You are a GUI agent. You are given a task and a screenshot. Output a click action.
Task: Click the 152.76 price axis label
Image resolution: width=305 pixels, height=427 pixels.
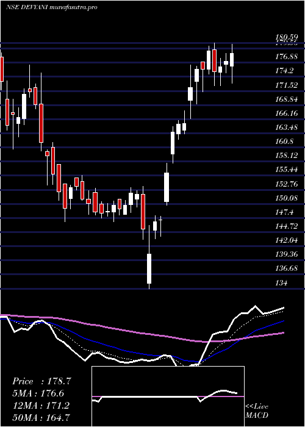point(286,184)
